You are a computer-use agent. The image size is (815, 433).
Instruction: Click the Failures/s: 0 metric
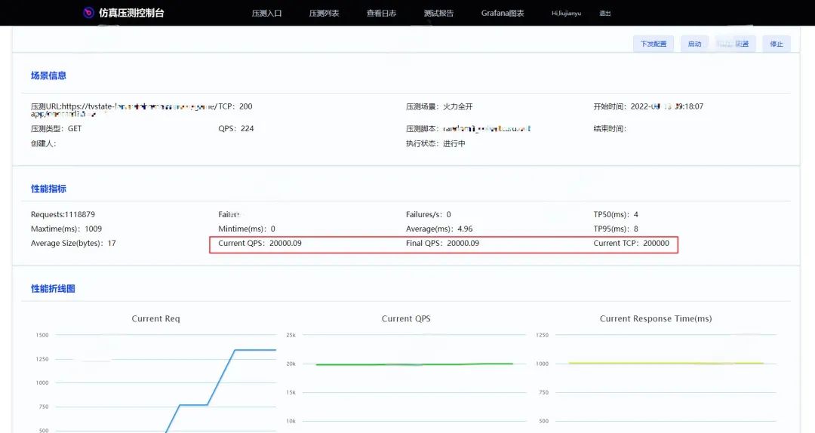429,214
